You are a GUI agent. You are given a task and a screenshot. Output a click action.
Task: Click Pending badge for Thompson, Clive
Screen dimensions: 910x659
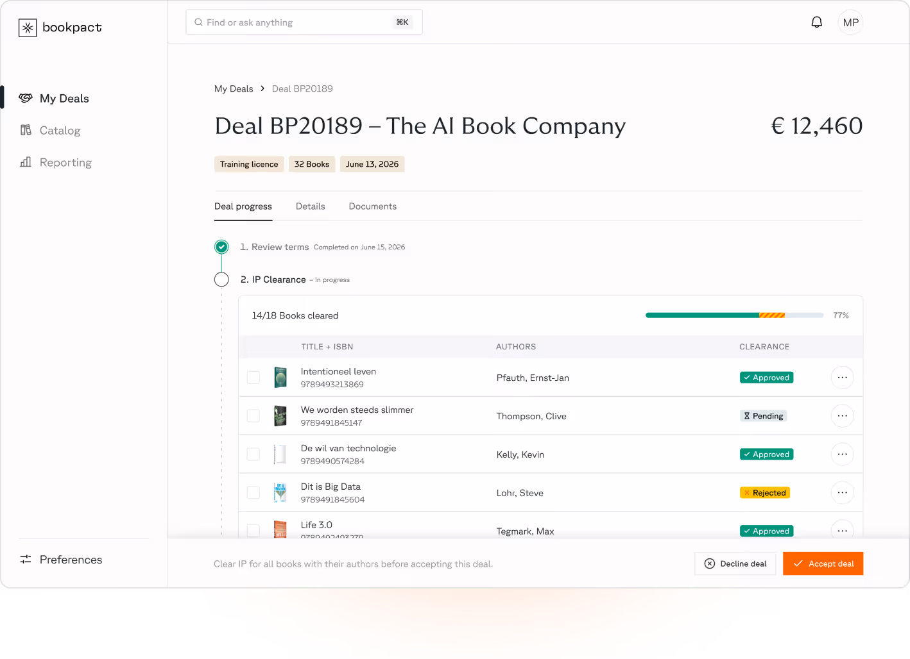763,416
